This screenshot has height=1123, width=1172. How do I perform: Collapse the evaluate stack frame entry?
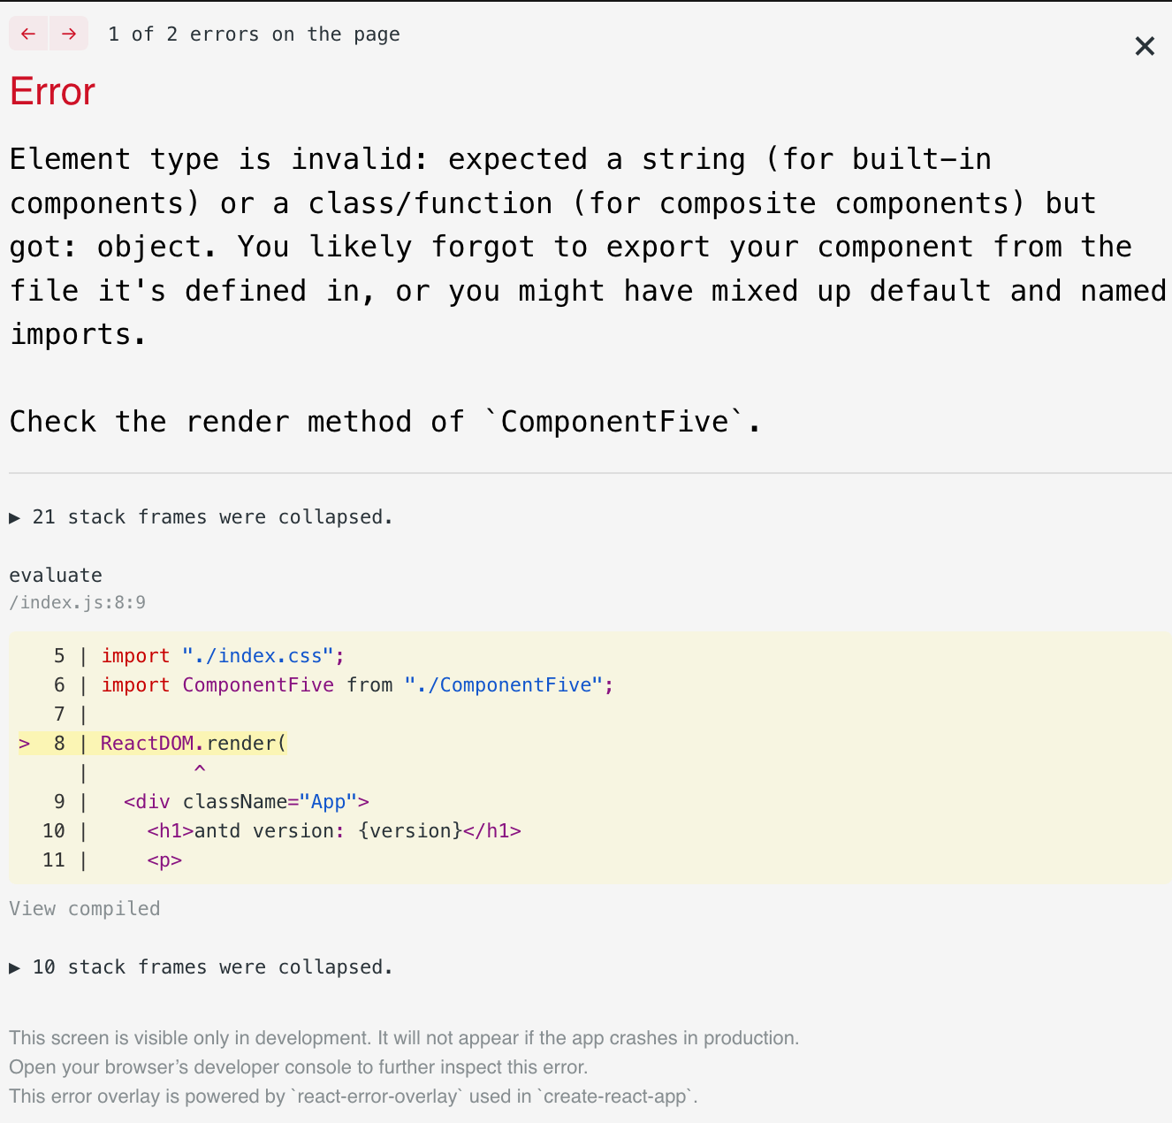56,575
